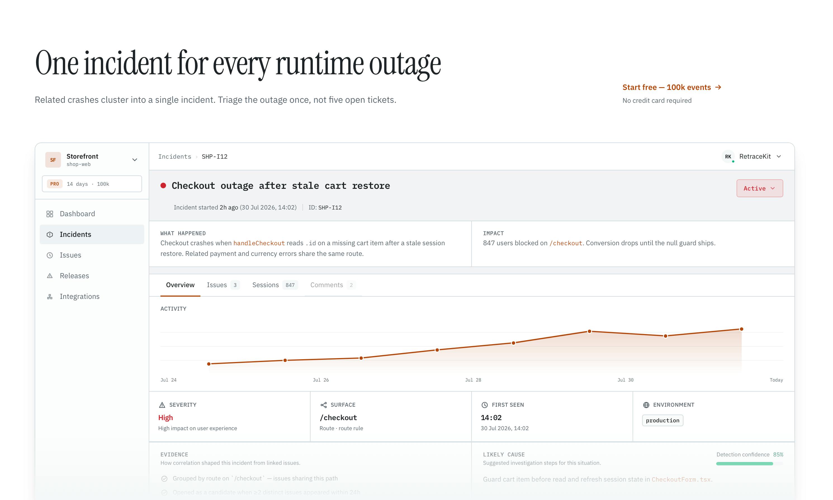Click the Surface share-node icon
Screen dimensions: 833x500
[x=323, y=405]
